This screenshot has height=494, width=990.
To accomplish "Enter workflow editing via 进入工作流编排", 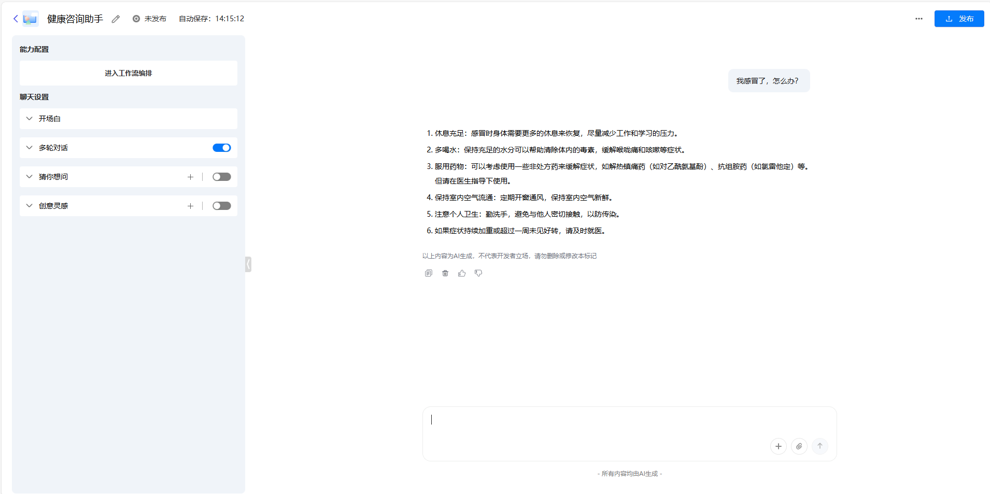I will pyautogui.click(x=128, y=73).
